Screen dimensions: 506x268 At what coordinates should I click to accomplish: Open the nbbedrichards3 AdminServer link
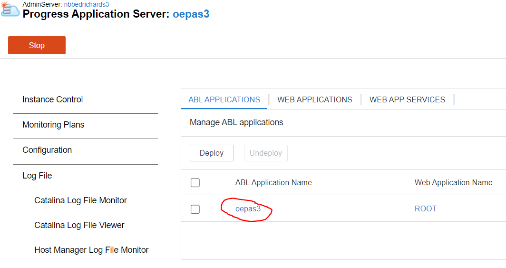click(87, 4)
